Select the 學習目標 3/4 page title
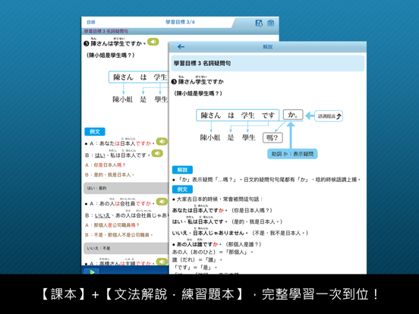The height and width of the screenshot is (314, 419). (180, 22)
